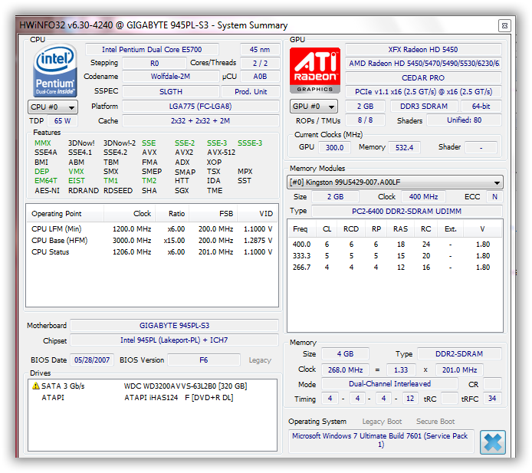Click the Stepping R0 field
Image resolution: width=532 pixels, height=473 pixels.
(154, 64)
